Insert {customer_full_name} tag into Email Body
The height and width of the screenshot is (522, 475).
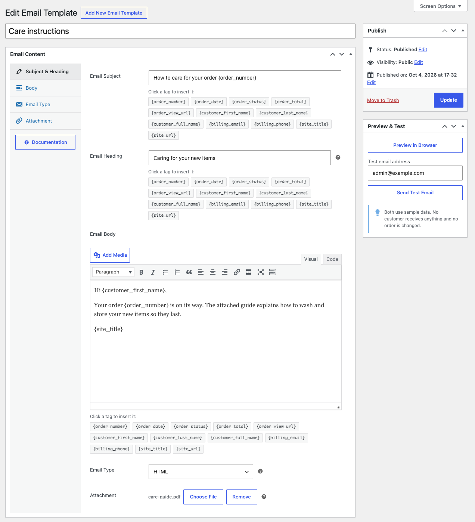click(x=235, y=438)
